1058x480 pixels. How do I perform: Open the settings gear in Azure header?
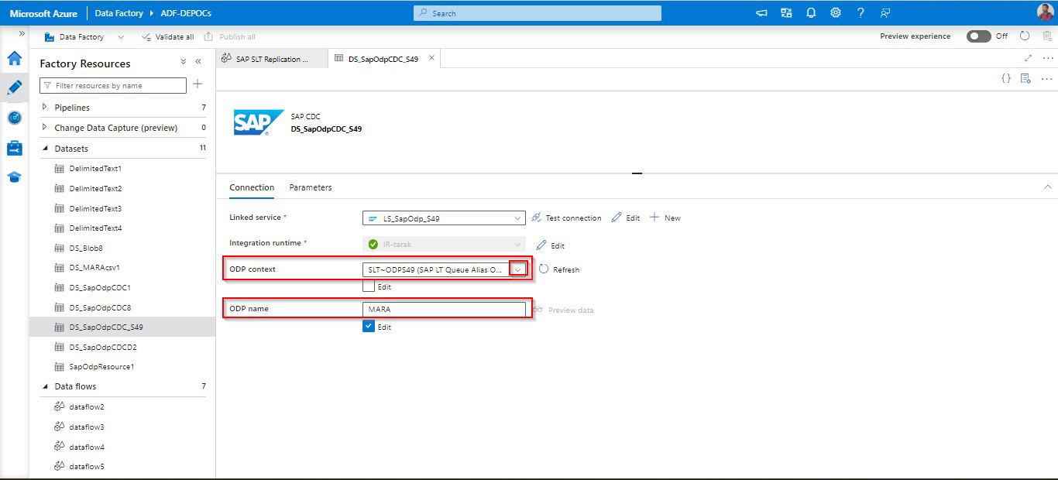[x=836, y=13]
